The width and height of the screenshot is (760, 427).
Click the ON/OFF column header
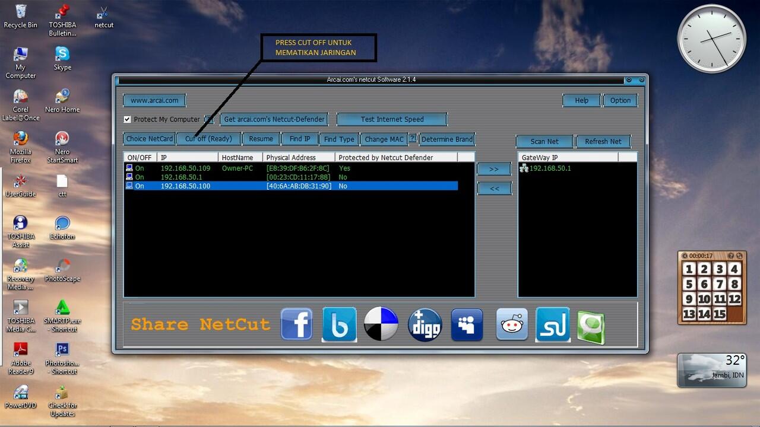pos(140,157)
